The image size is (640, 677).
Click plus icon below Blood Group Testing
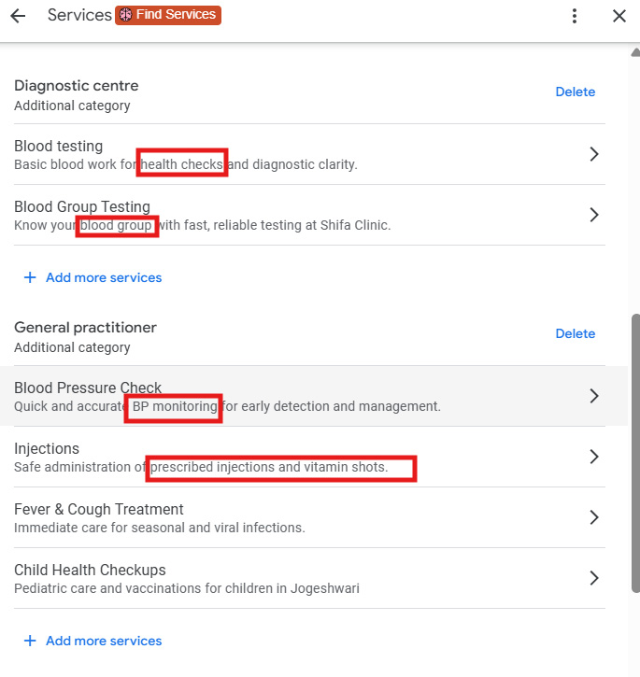pos(30,277)
